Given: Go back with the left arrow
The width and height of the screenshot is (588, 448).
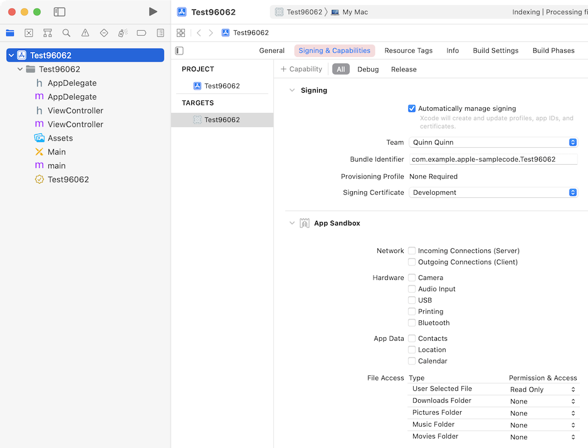Looking at the screenshot, I should tap(199, 33).
